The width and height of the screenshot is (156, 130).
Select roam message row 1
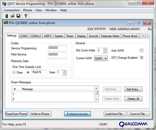pos(53,94)
